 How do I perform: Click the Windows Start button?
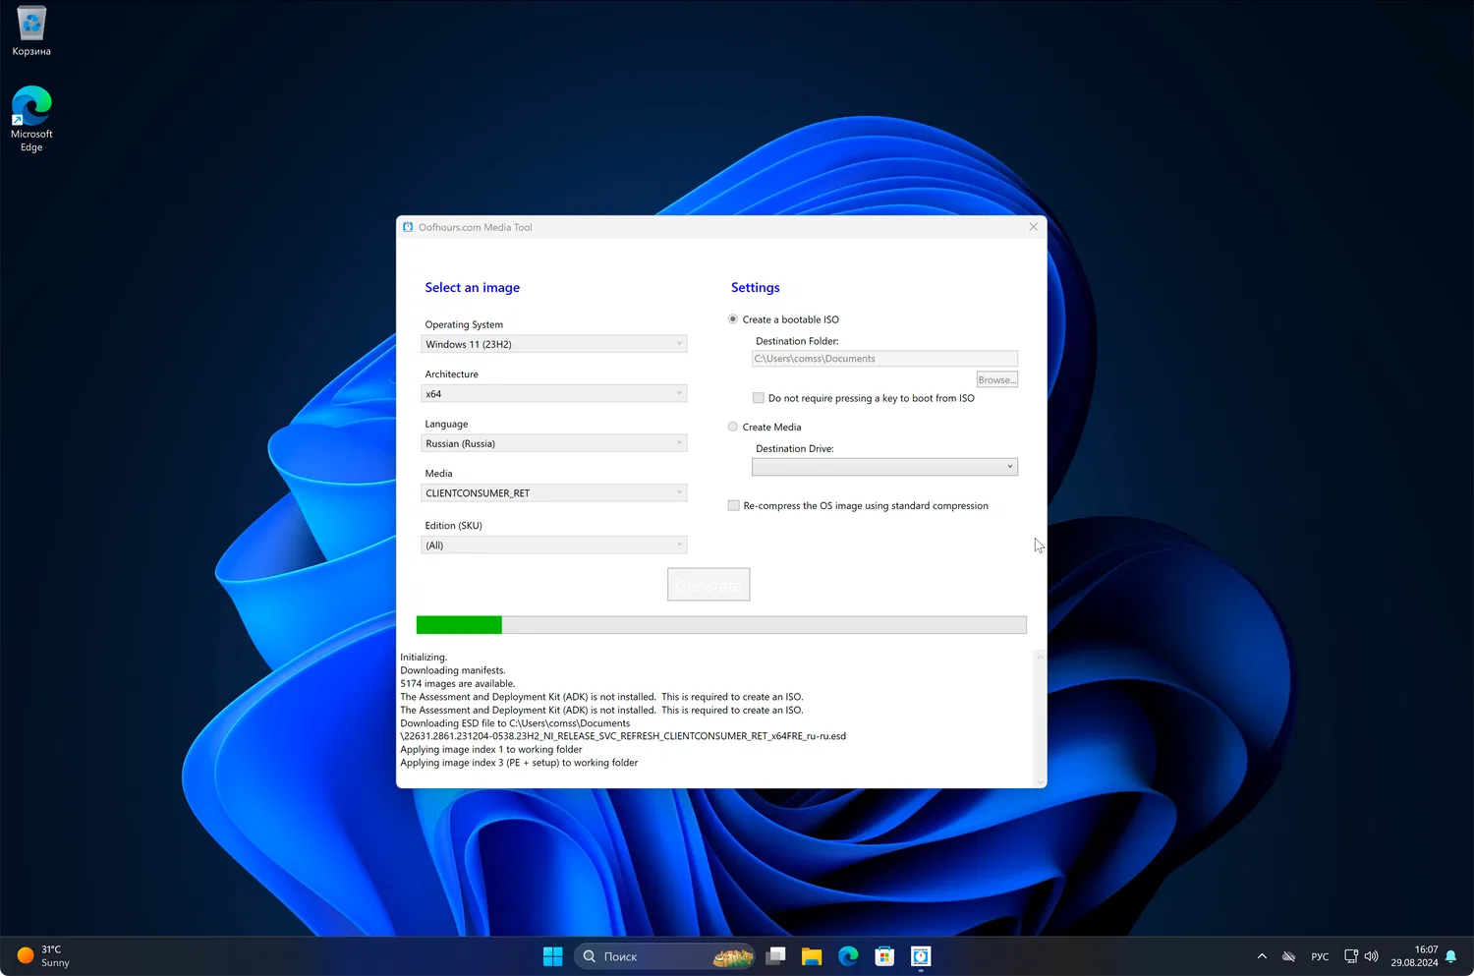[x=553, y=956]
